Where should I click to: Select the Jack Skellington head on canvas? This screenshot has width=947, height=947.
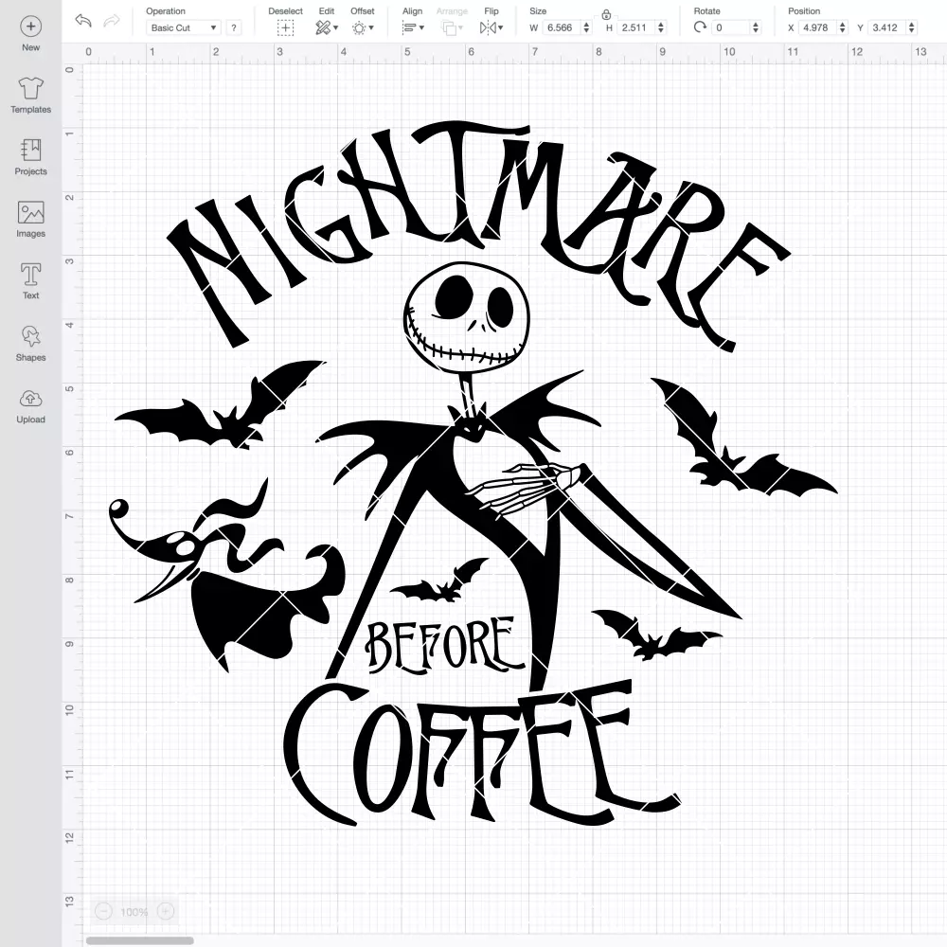pos(466,317)
